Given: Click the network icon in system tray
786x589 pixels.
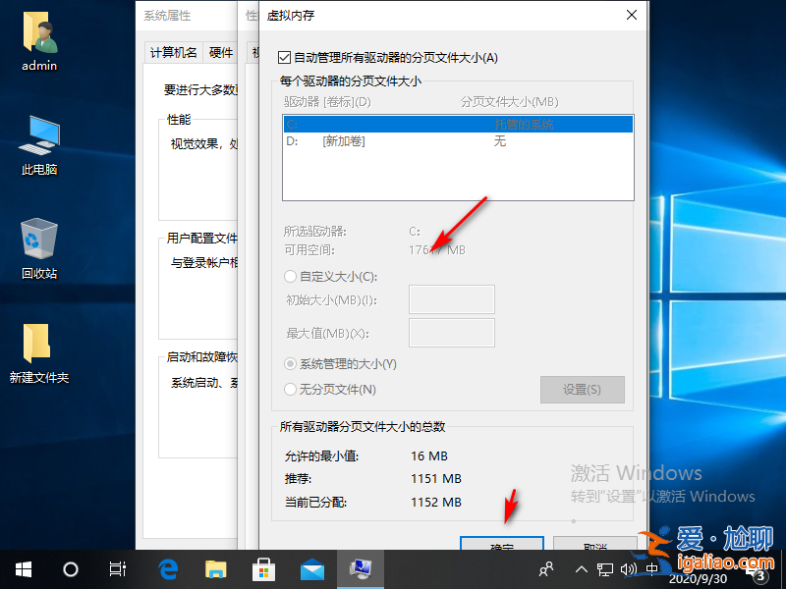Looking at the screenshot, I should click(603, 567).
